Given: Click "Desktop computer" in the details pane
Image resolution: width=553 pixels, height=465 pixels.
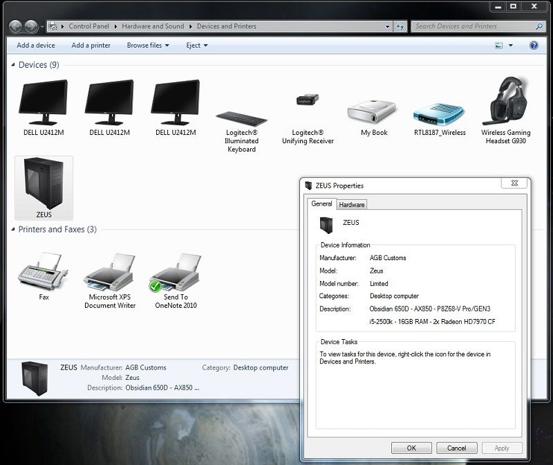Looking at the screenshot, I should click(x=261, y=367).
